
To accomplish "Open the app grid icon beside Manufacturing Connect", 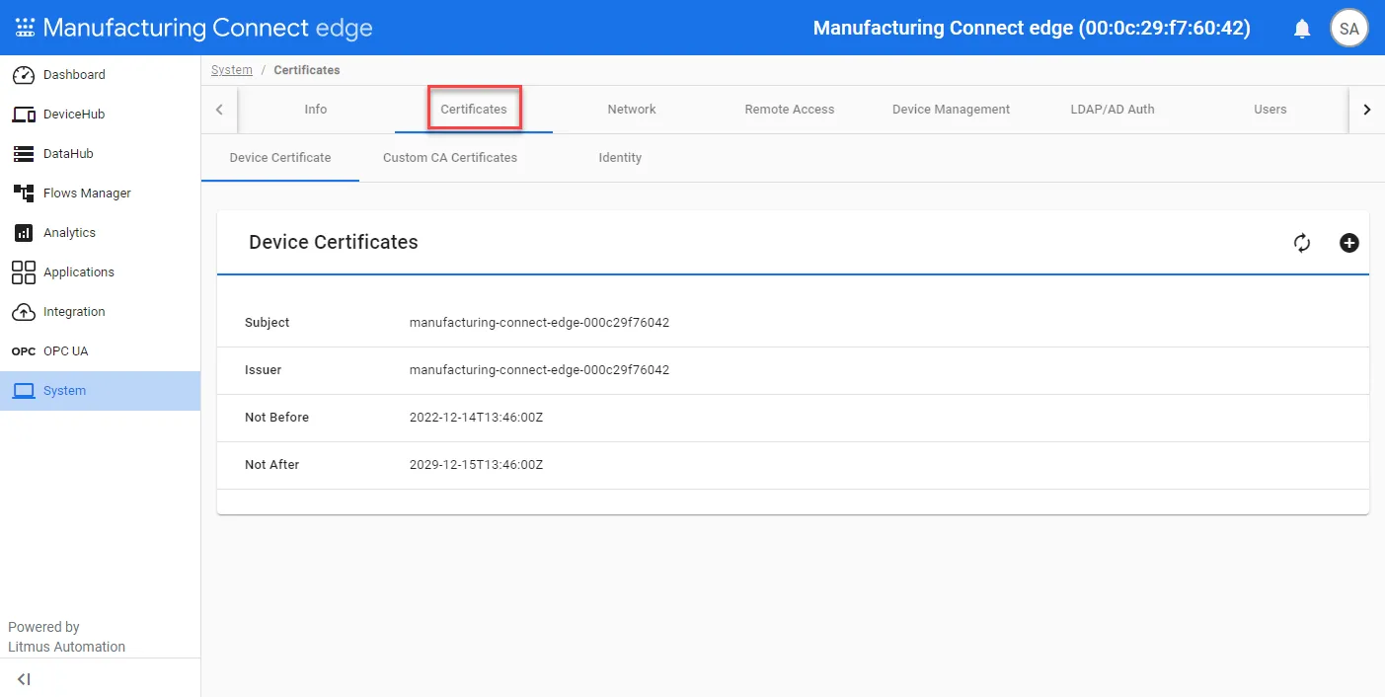I will click(25, 28).
